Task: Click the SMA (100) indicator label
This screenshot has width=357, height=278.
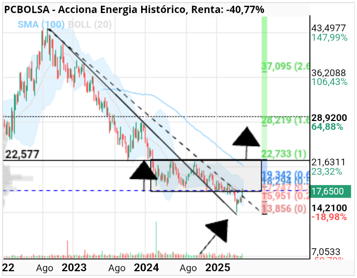Action: 41,25
